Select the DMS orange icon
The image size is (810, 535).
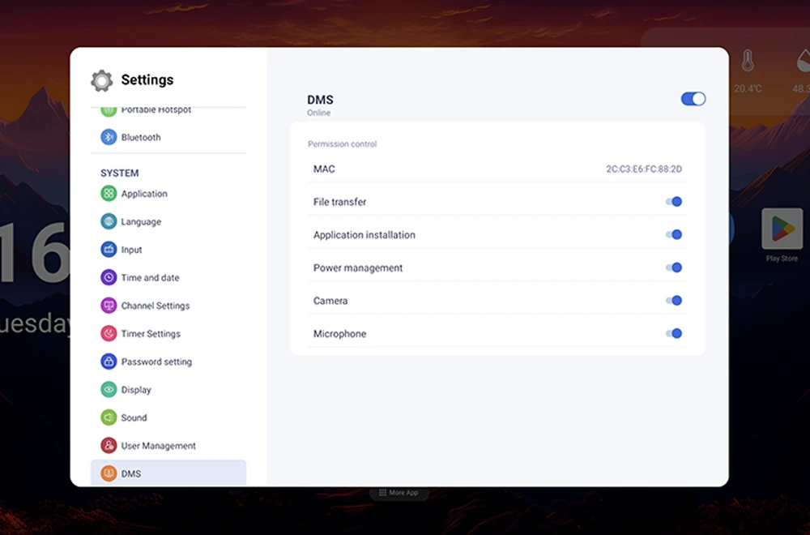pos(109,473)
